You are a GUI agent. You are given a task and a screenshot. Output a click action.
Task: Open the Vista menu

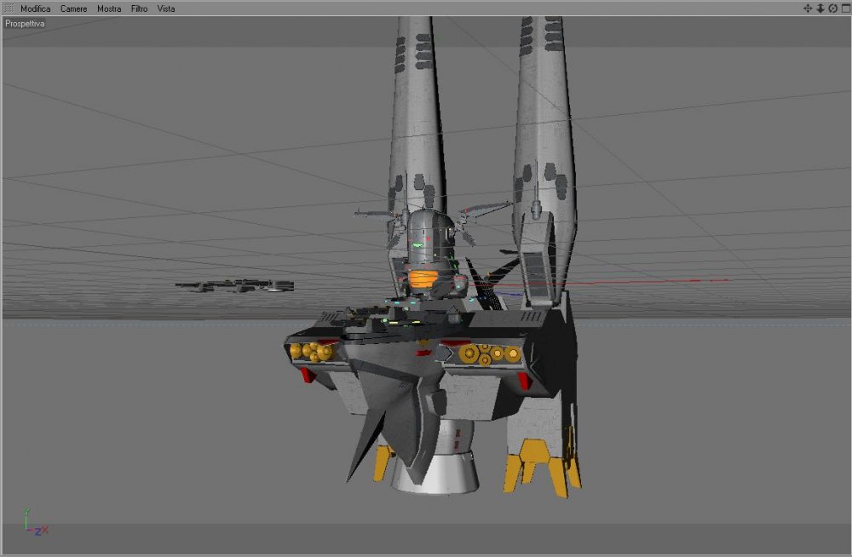click(x=166, y=9)
